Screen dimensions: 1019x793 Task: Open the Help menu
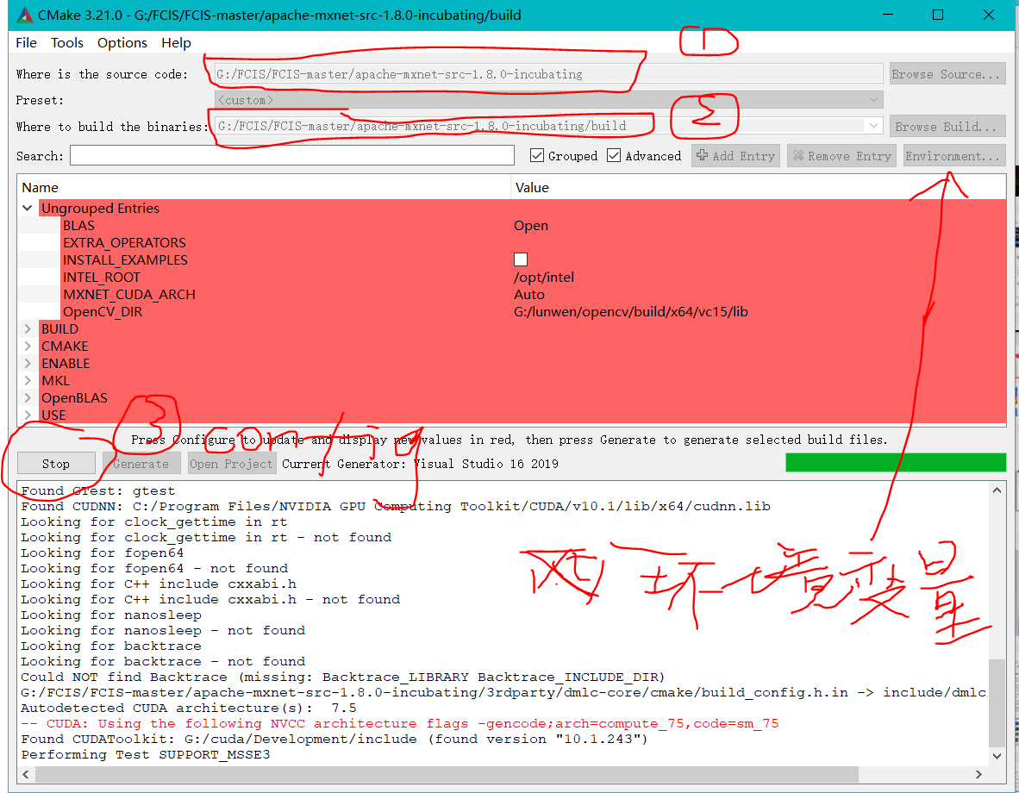click(176, 43)
